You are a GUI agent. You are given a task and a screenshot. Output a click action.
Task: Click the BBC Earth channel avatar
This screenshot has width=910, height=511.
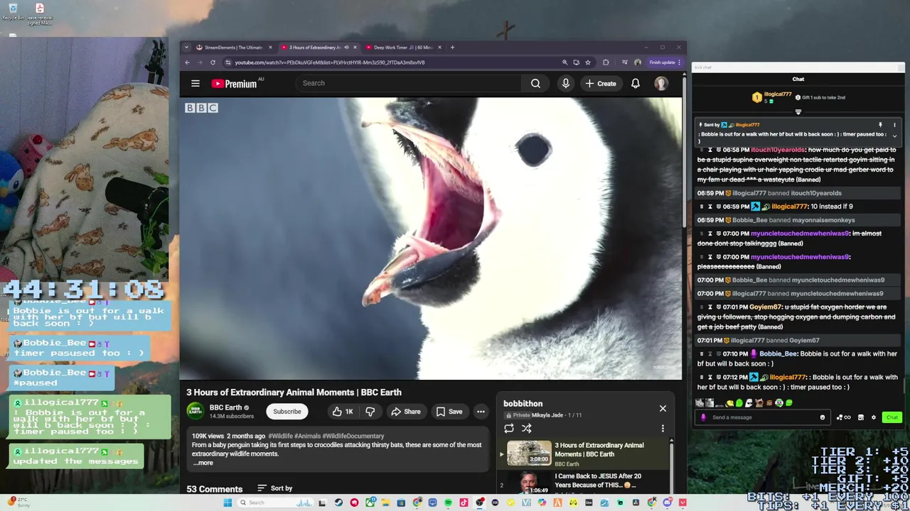pyautogui.click(x=195, y=411)
